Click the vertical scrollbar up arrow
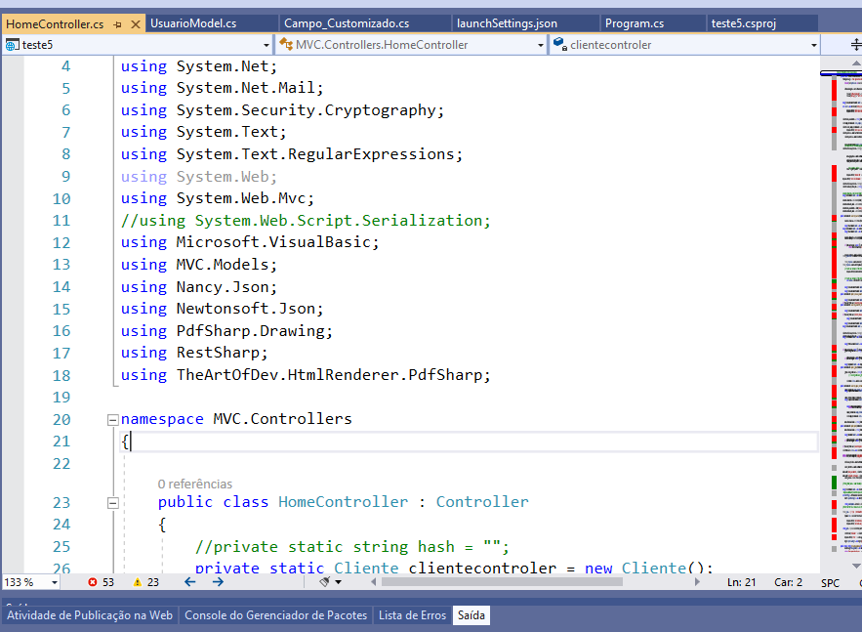Image resolution: width=862 pixels, height=632 pixels. pyautogui.click(x=856, y=63)
